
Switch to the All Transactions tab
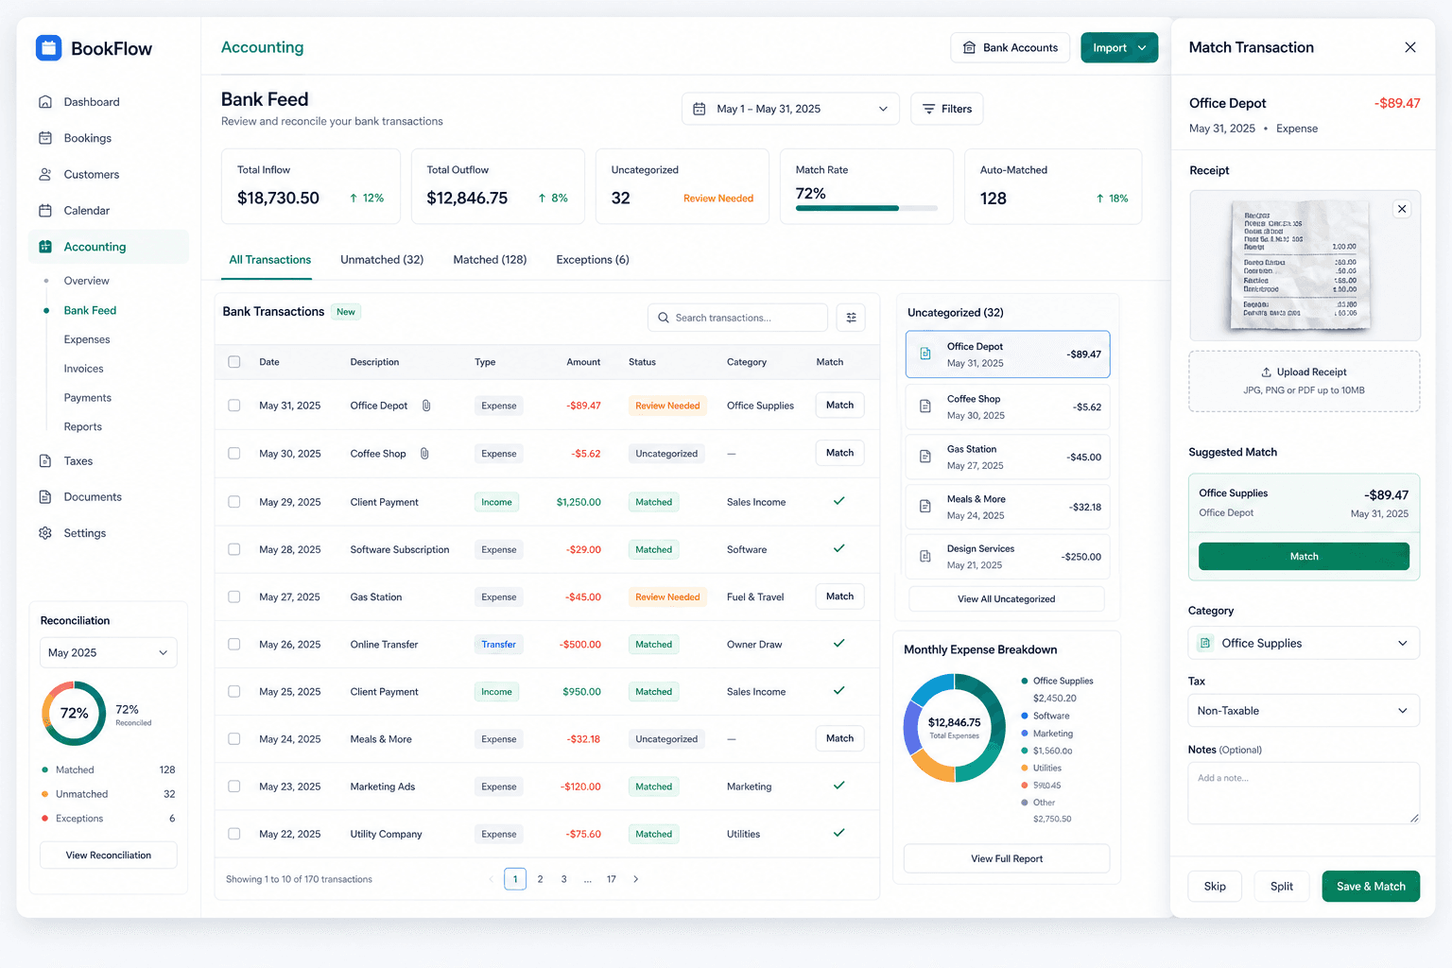[269, 260]
